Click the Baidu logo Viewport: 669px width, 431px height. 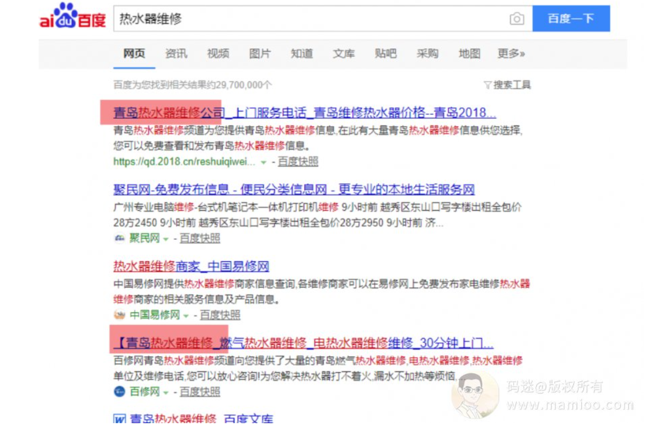[72, 16]
